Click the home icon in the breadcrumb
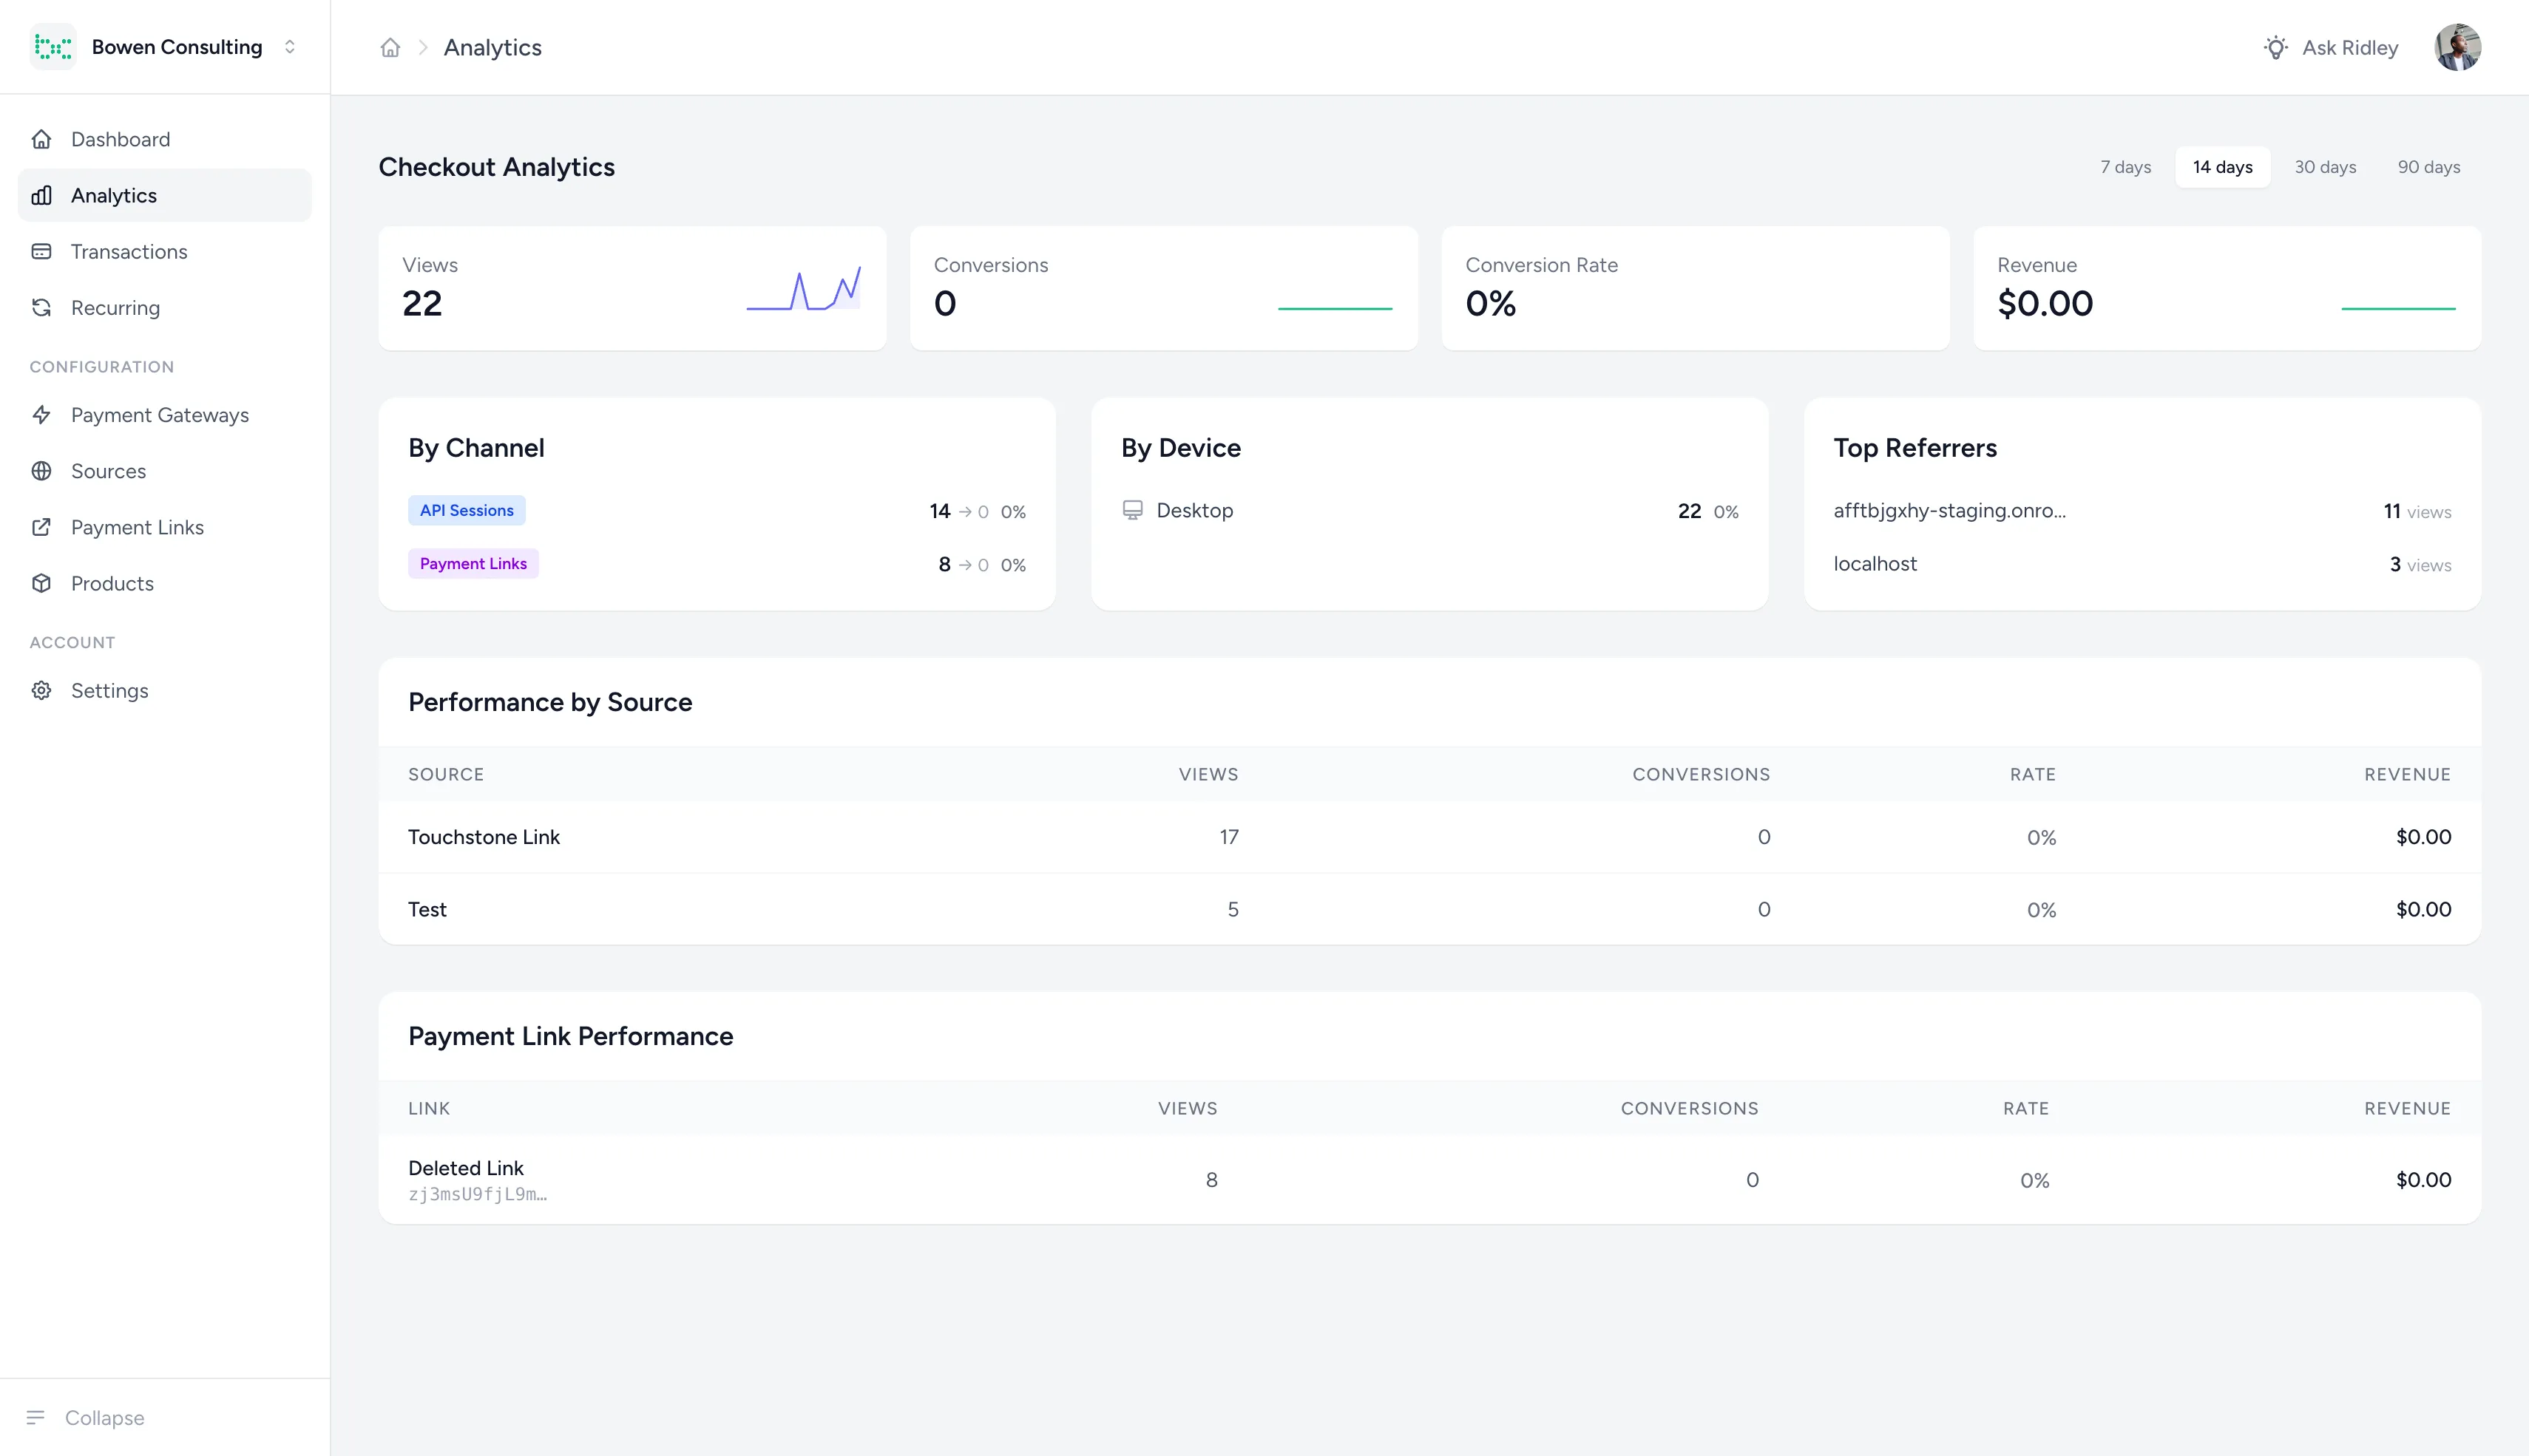 click(390, 47)
